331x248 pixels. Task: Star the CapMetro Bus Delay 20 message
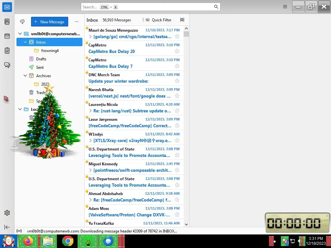[177, 51]
